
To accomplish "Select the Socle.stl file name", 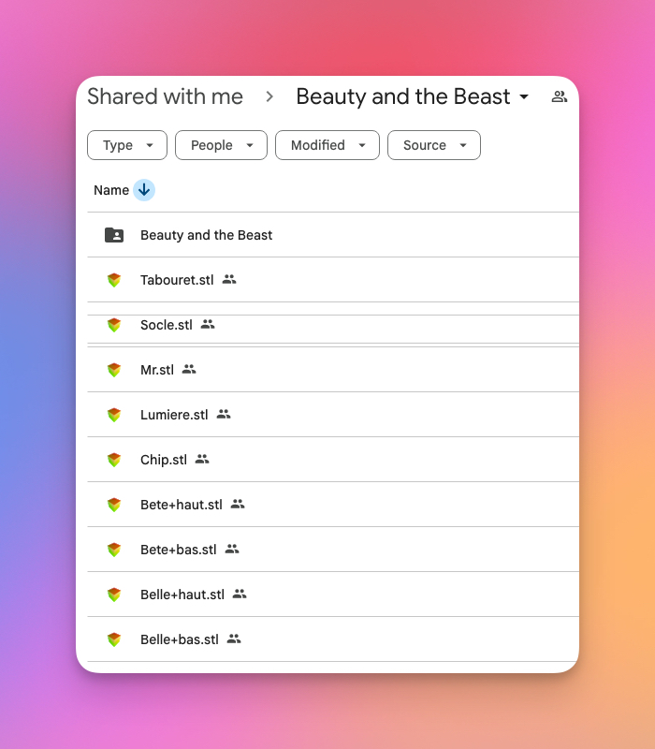I will coord(167,325).
